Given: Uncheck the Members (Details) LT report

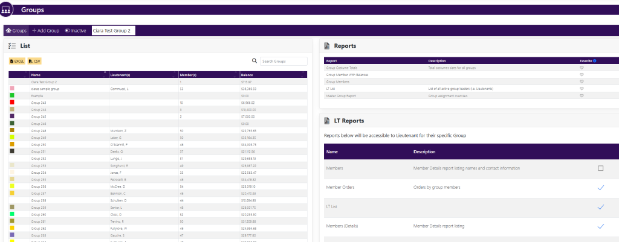Looking at the screenshot, I should pyautogui.click(x=600, y=226).
